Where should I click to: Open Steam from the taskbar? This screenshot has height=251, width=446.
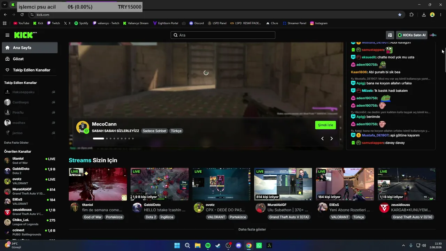point(218,245)
